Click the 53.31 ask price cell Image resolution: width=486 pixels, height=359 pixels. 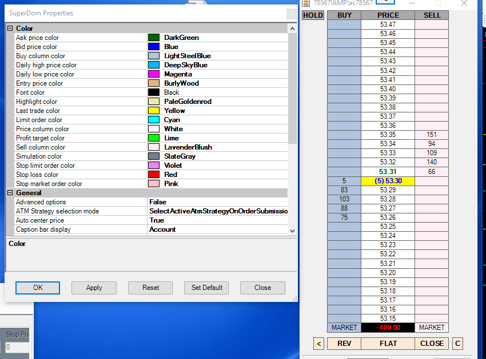click(x=388, y=172)
